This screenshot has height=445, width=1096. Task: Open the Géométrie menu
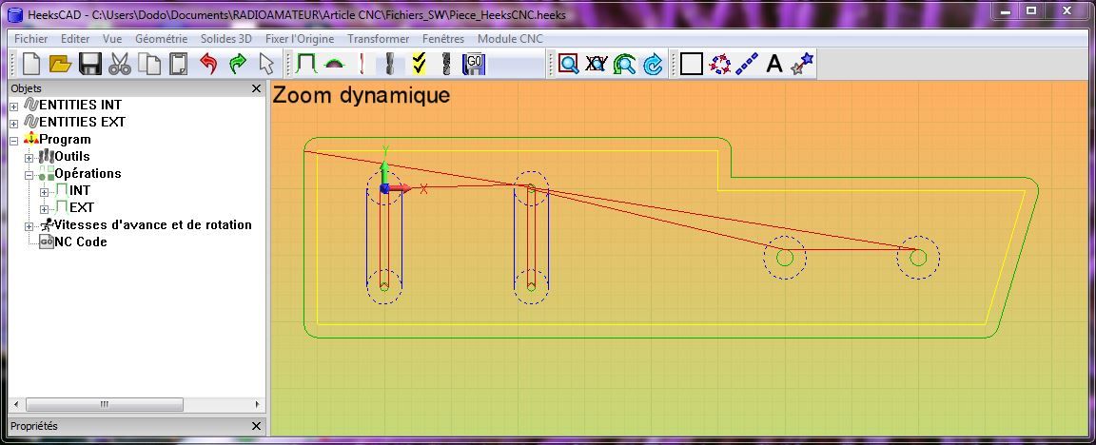click(x=162, y=39)
